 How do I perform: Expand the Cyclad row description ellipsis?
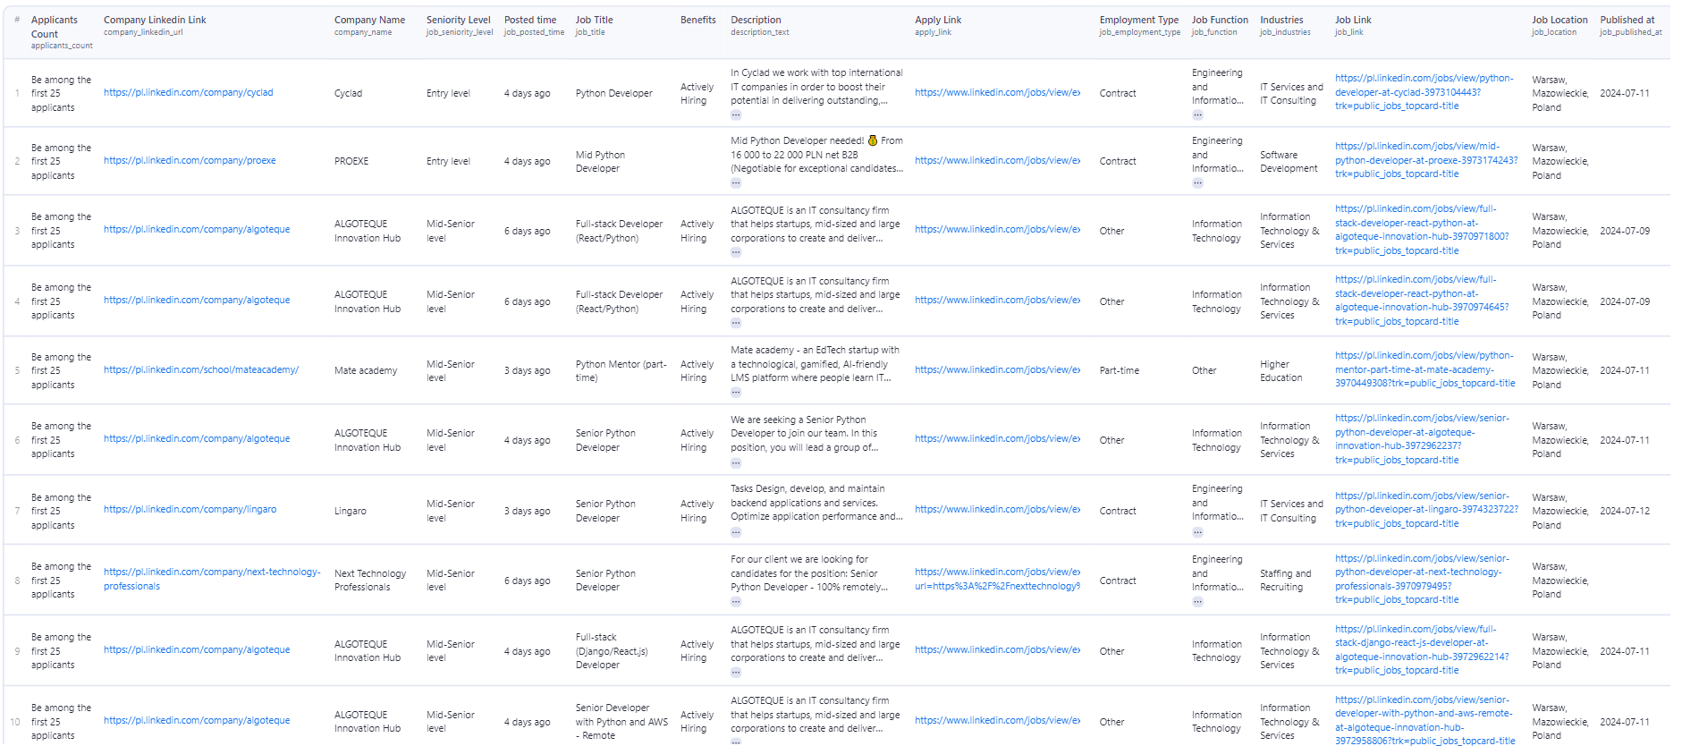(x=735, y=114)
